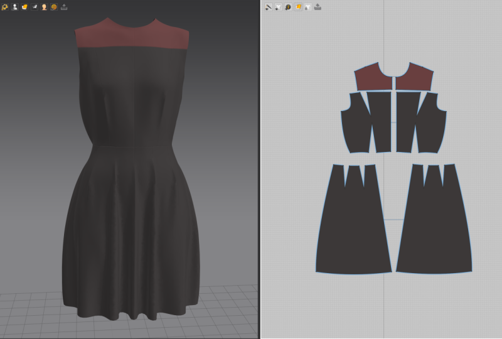Toggle lock pattern shirt-with-padlock icon
The width and height of the screenshot is (502, 339).
pos(307,7)
